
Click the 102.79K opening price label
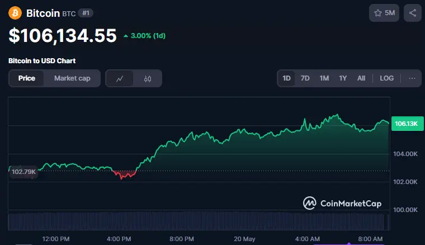coord(23,172)
